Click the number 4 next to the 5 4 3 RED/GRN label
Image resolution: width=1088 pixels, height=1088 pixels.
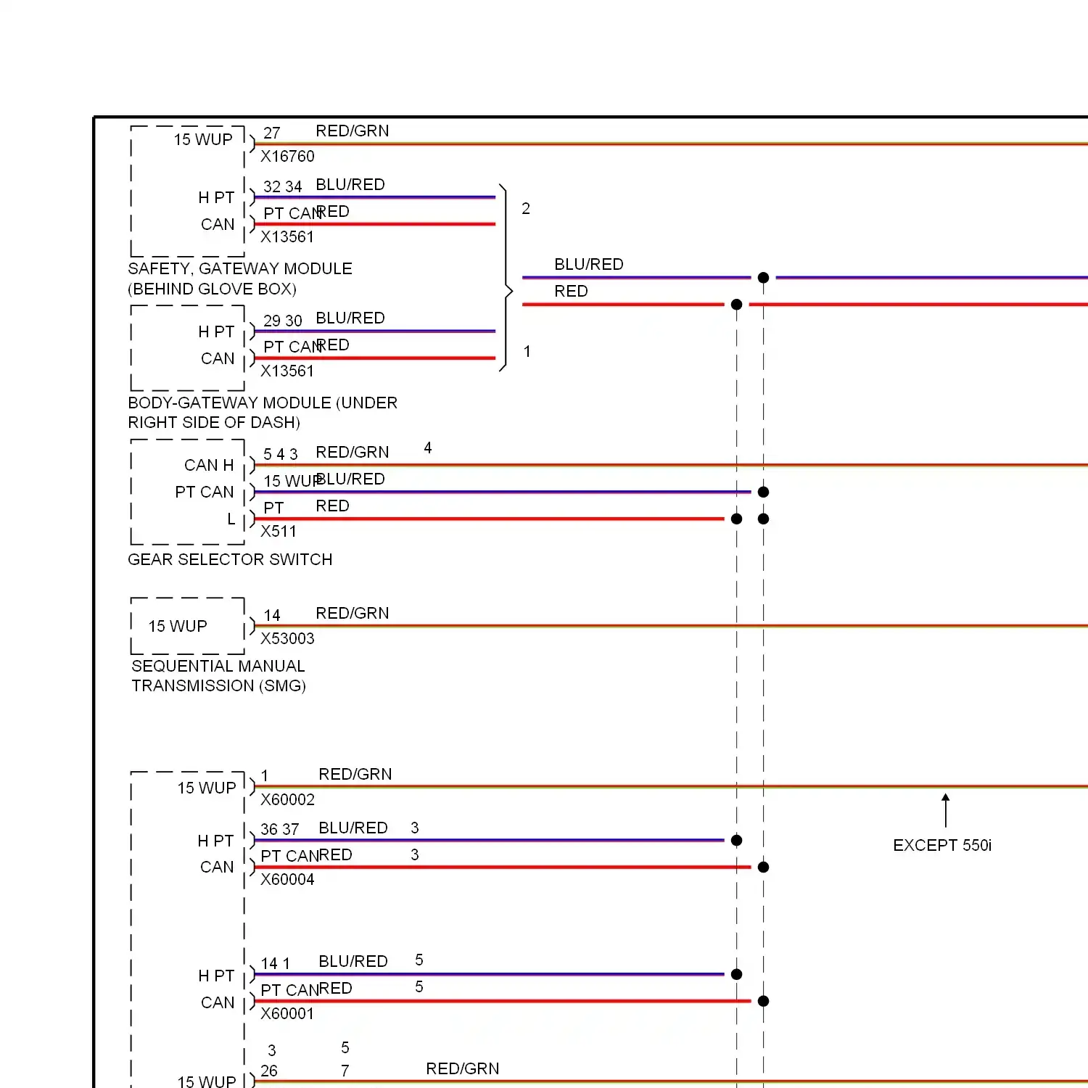coord(428,448)
